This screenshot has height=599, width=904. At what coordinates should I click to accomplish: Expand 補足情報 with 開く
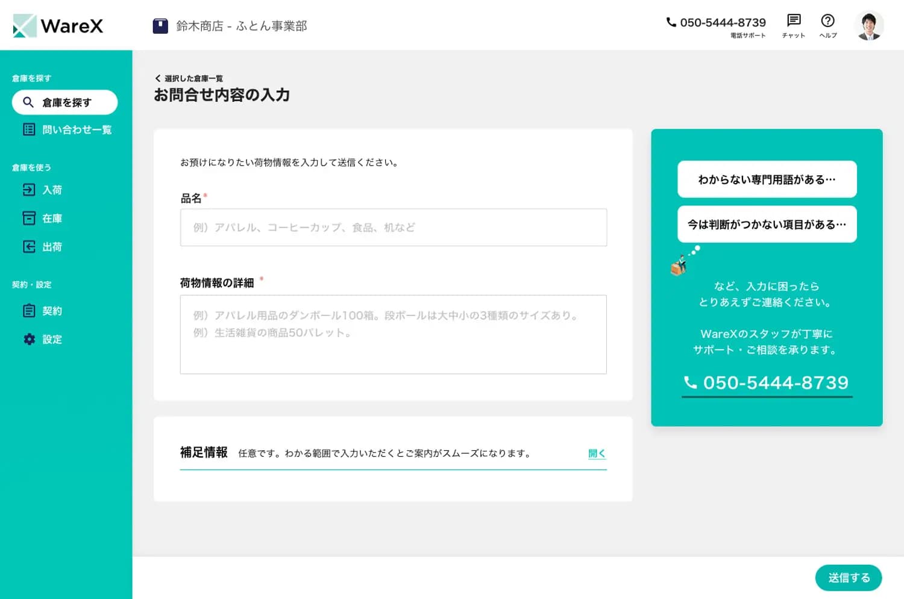(597, 453)
